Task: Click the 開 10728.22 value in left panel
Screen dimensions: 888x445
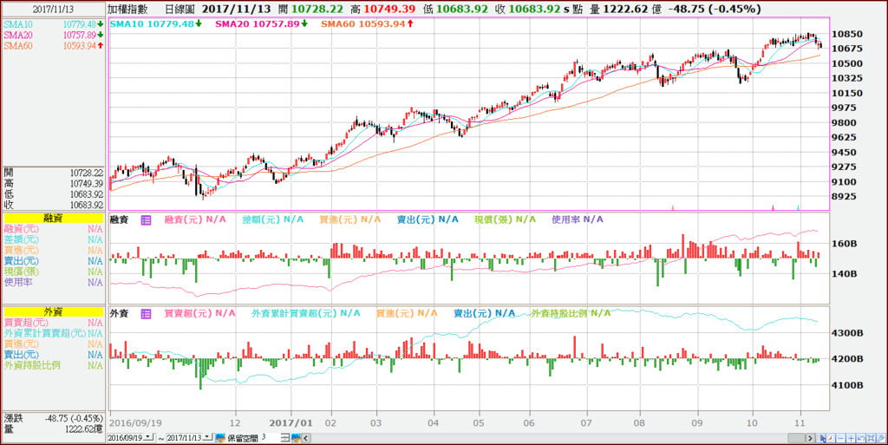Action: pyautogui.click(x=87, y=173)
